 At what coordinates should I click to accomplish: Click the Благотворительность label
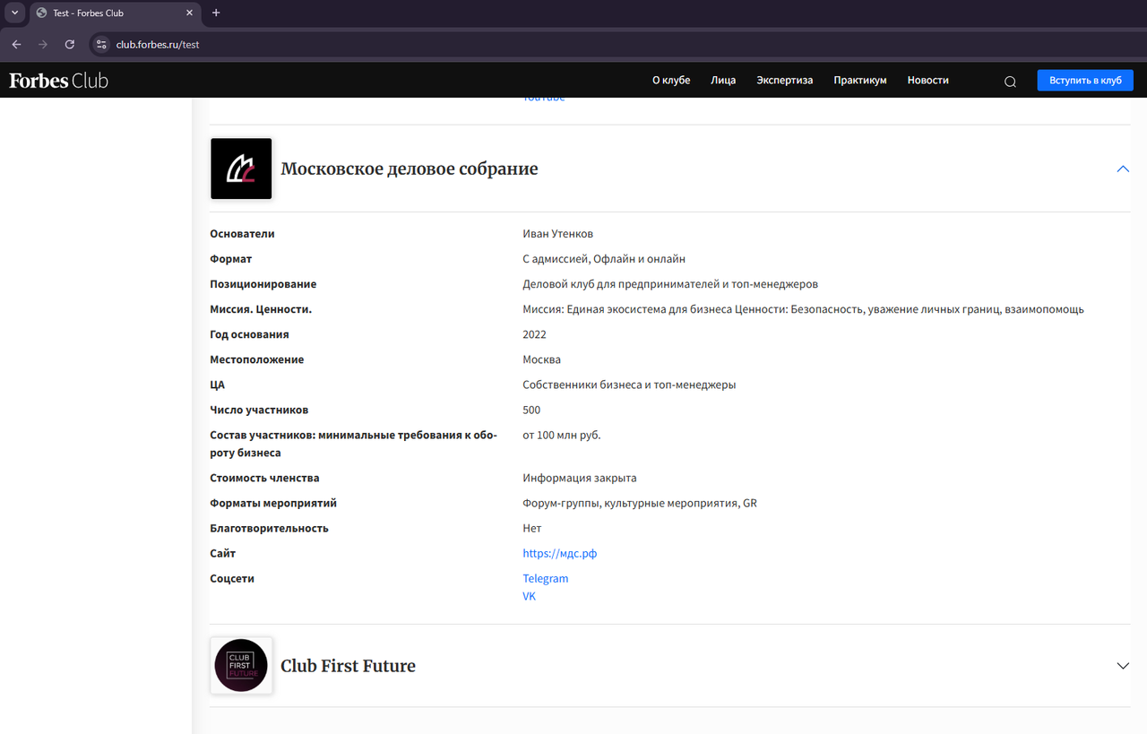(270, 528)
